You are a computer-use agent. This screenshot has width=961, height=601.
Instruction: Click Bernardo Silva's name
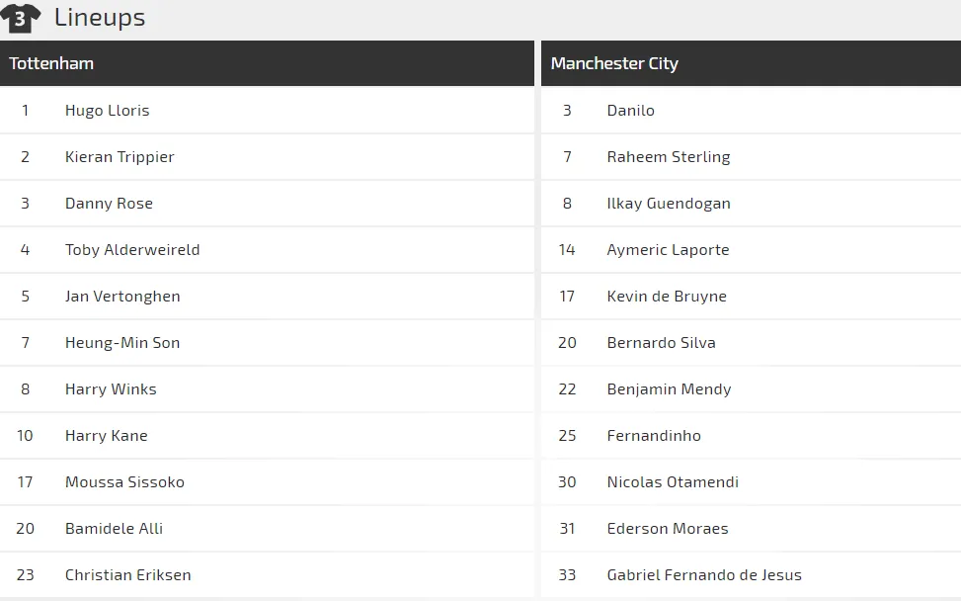(x=662, y=342)
